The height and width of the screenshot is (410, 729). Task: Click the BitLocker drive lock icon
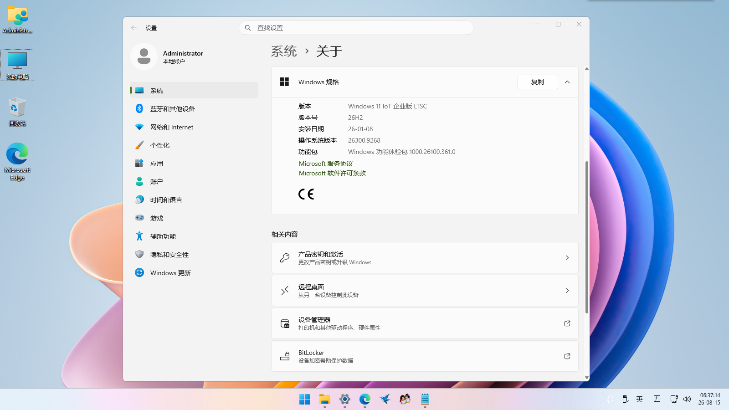tap(285, 356)
